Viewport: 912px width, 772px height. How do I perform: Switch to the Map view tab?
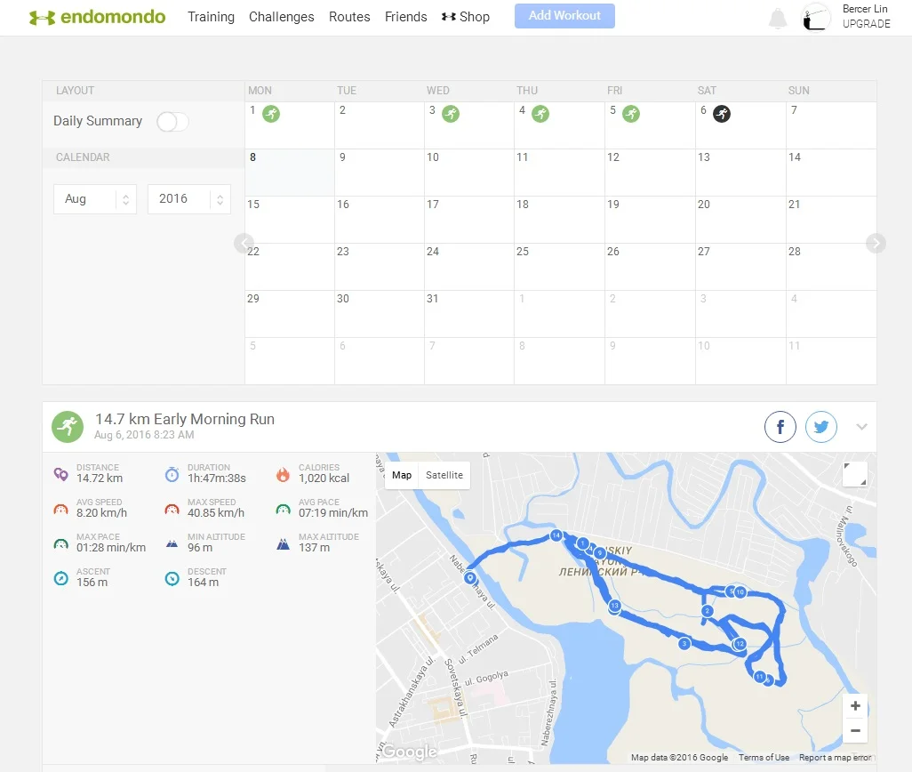pyautogui.click(x=402, y=475)
